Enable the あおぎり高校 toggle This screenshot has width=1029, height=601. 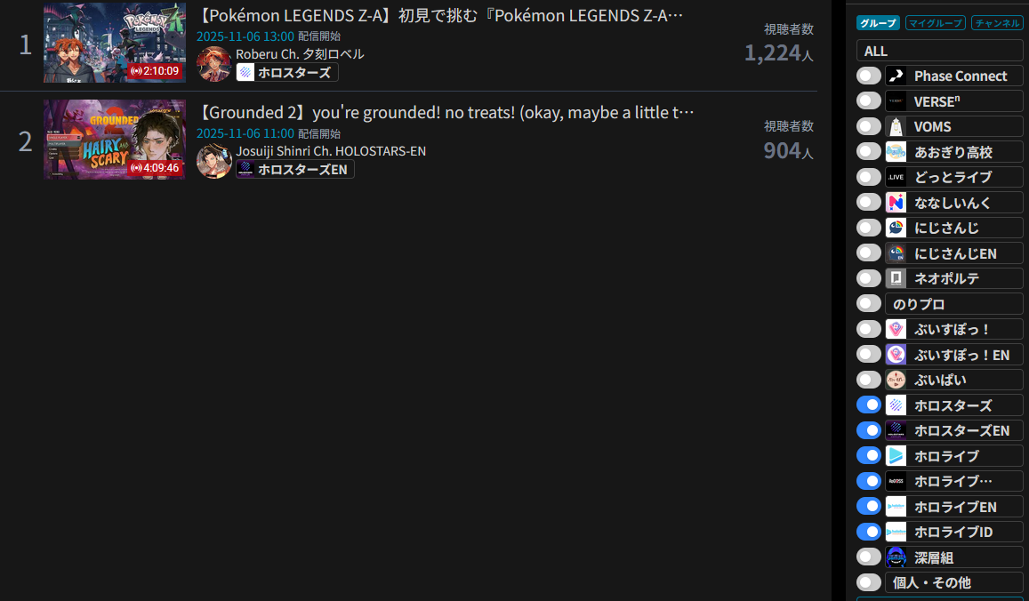pos(869,151)
